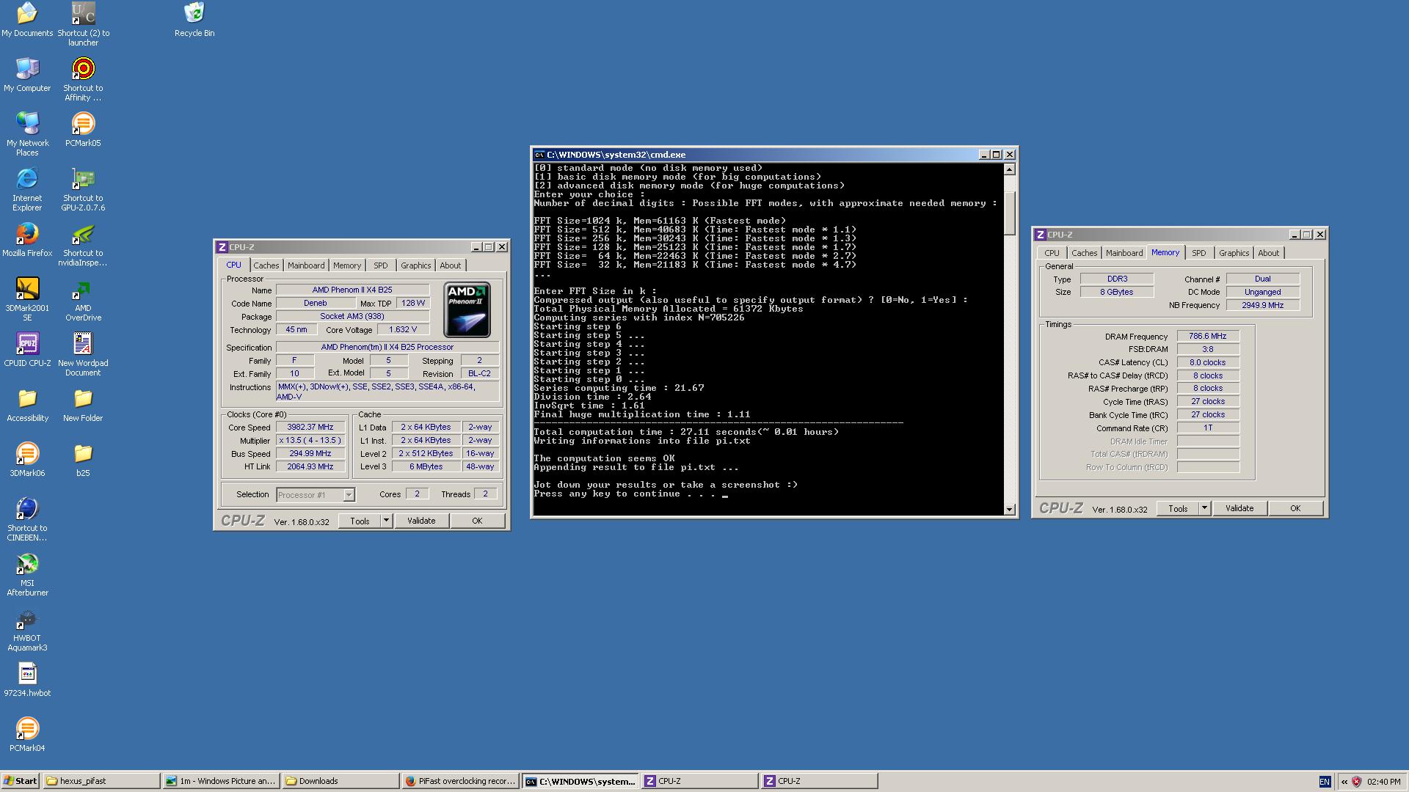Launch GPU-Z 0.7.6 shortcut

tap(83, 189)
